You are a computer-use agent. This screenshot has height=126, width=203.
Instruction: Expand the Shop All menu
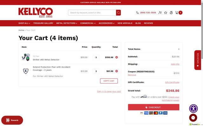coord(24,23)
